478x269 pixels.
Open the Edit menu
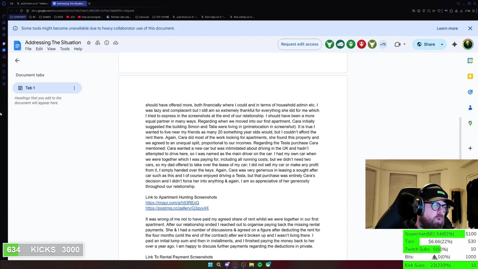(39, 49)
